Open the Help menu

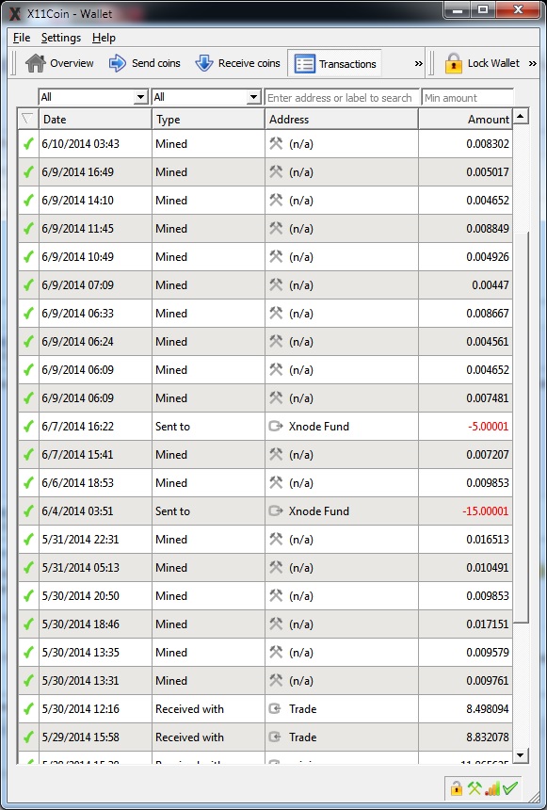104,38
